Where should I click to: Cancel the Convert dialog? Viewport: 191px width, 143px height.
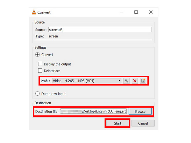click(x=143, y=123)
